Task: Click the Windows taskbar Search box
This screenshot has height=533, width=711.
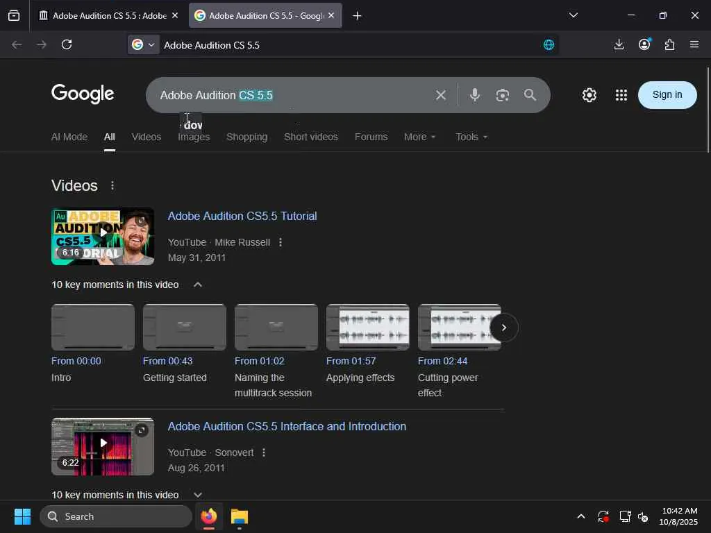Action: coord(116,516)
